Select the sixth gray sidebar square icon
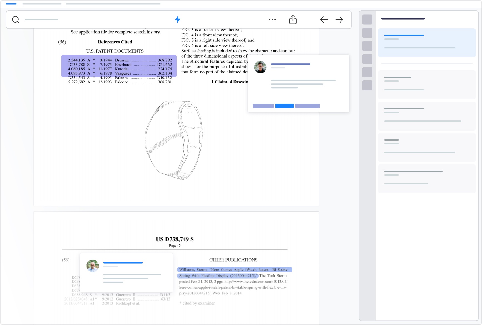This screenshot has width=482, height=325. [367, 85]
